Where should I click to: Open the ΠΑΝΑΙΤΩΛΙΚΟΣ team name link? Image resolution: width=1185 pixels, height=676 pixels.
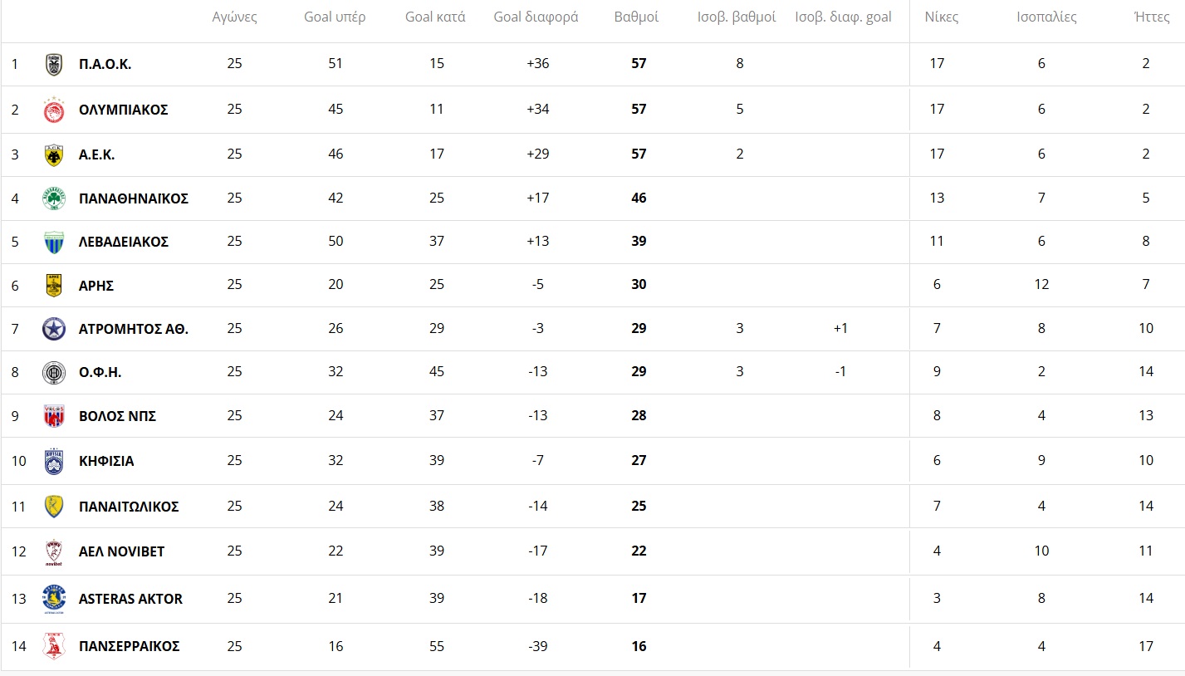[129, 507]
